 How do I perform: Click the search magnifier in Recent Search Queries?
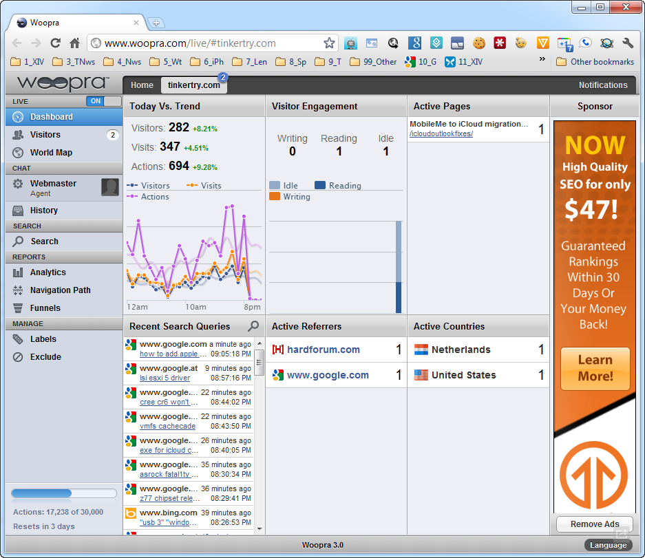click(253, 326)
